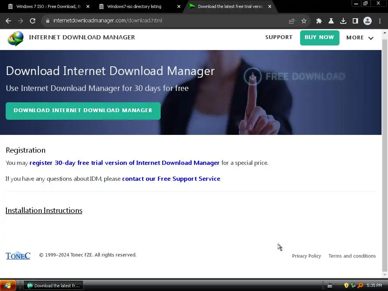
Task: Click DOWNLOAD INTERNET DOWNLOAD MANAGER button
Action: tap(83, 111)
